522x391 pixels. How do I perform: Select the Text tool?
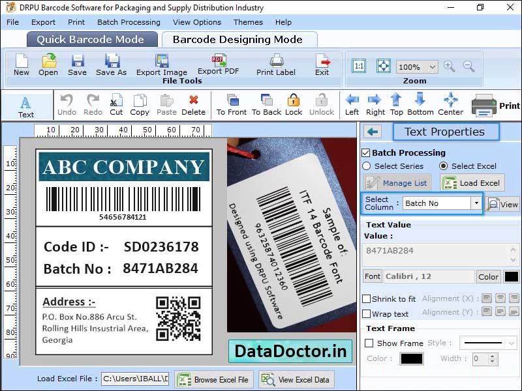click(x=26, y=104)
